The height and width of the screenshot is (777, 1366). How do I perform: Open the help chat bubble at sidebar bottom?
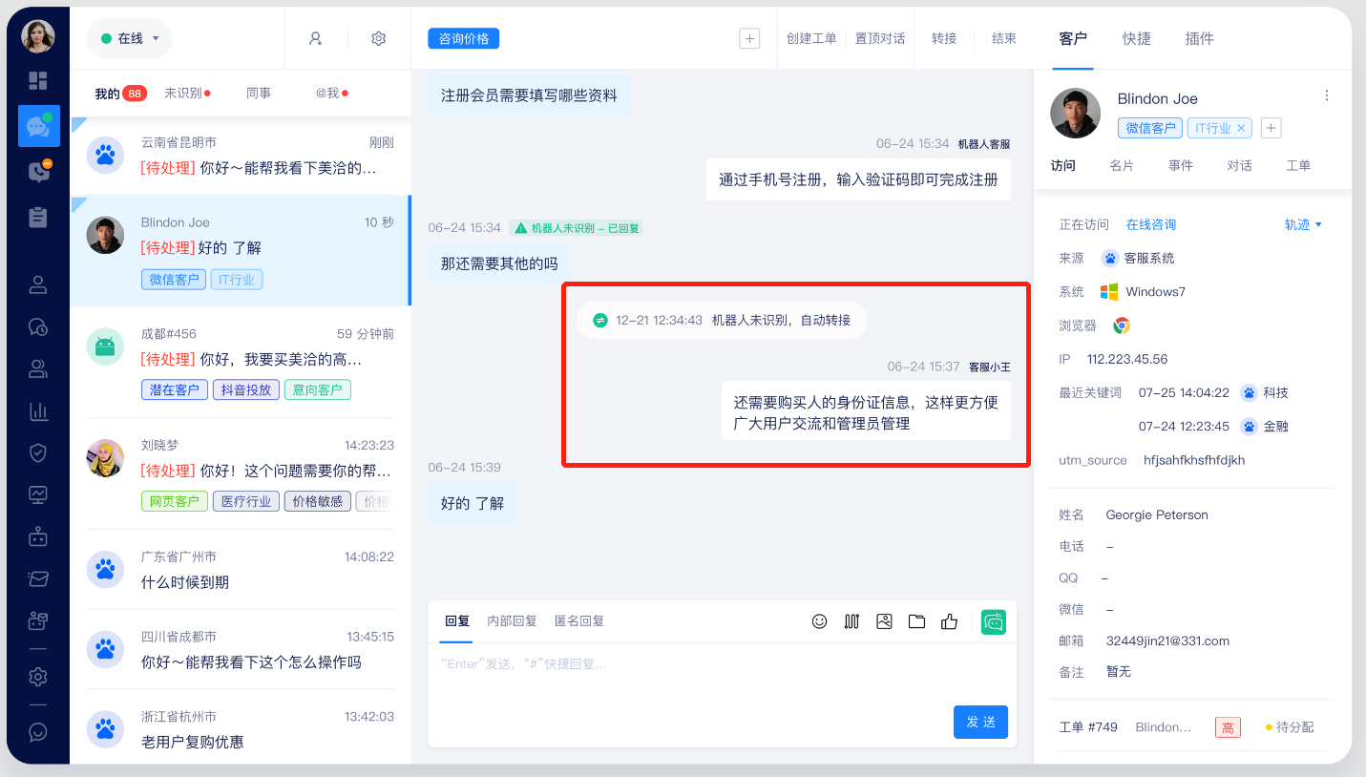tap(38, 732)
